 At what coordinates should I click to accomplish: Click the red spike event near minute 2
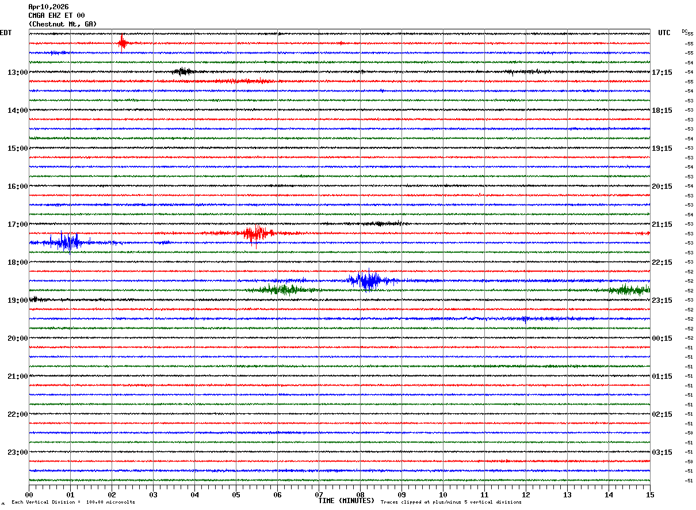123,43
